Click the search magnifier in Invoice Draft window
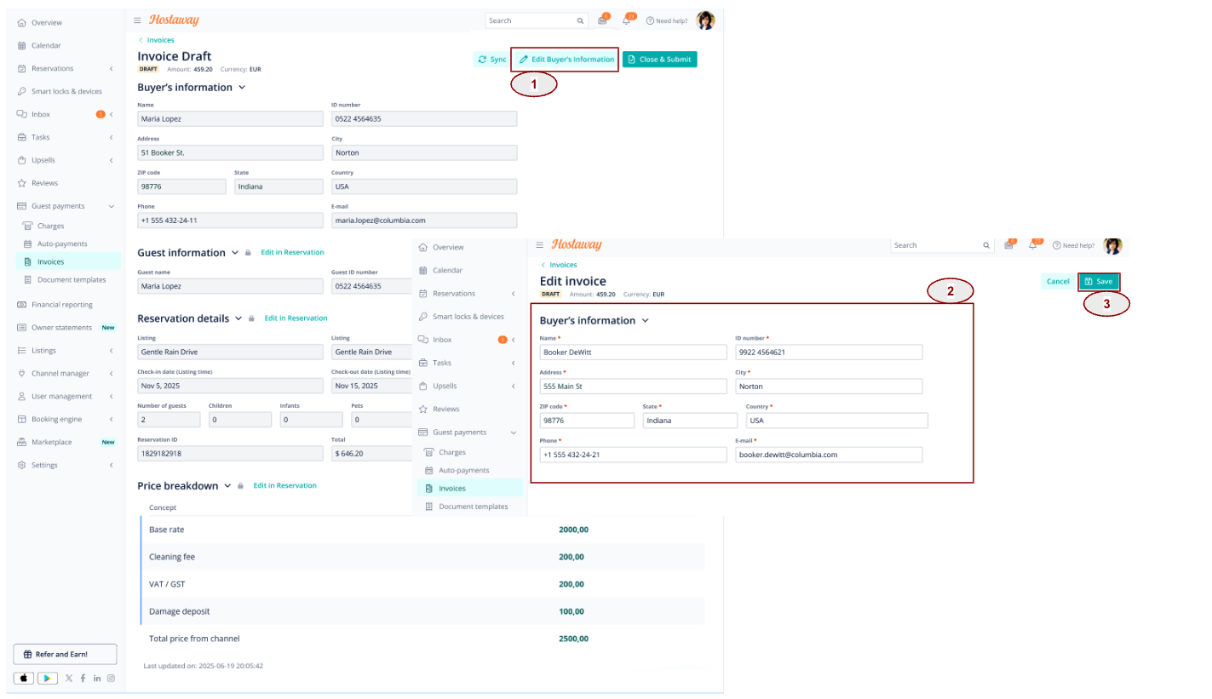 [580, 20]
